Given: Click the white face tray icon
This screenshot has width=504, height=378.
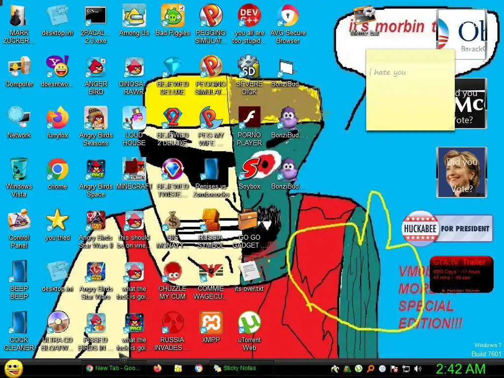Looking at the screenshot, I should (x=382, y=369).
